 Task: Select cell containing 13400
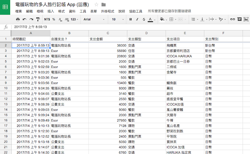click(x=108, y=83)
